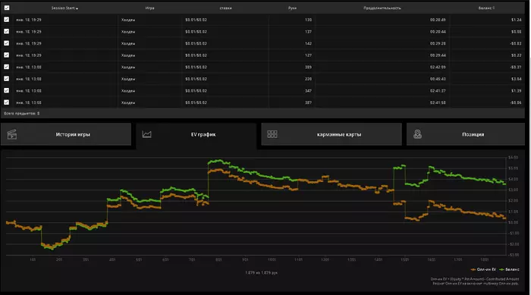Toggle the select-all checkbox in table header
The height and width of the screenshot is (295, 531).
(x=7, y=8)
